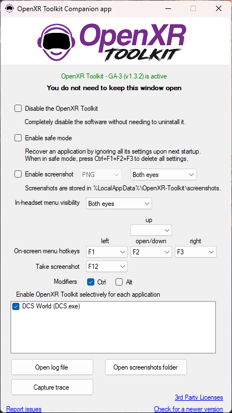Screen dimensions: 232x413
Task: Open the screenshot eye selection dropdown
Action: tap(163, 175)
